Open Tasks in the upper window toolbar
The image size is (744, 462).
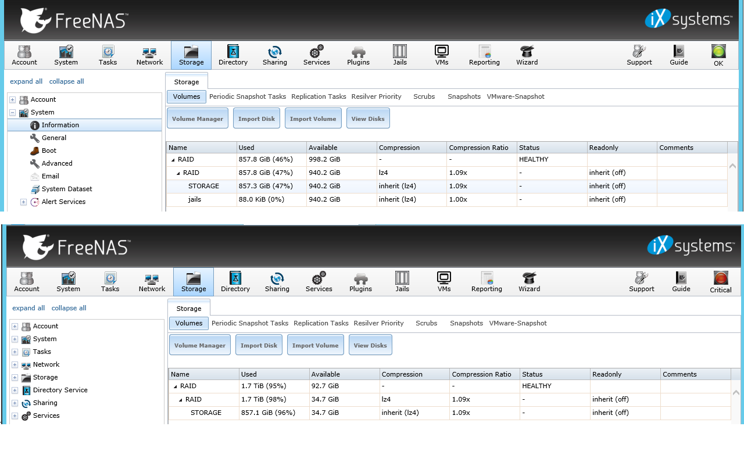click(x=108, y=55)
